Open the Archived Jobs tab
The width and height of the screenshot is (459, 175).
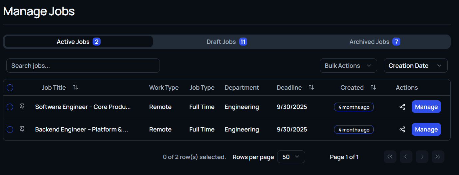click(x=374, y=42)
